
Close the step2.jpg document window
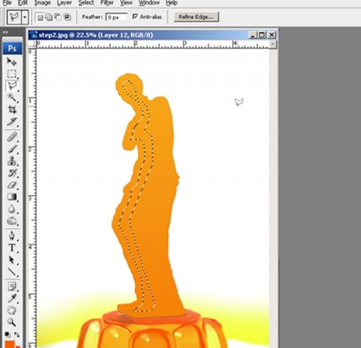(272, 35)
